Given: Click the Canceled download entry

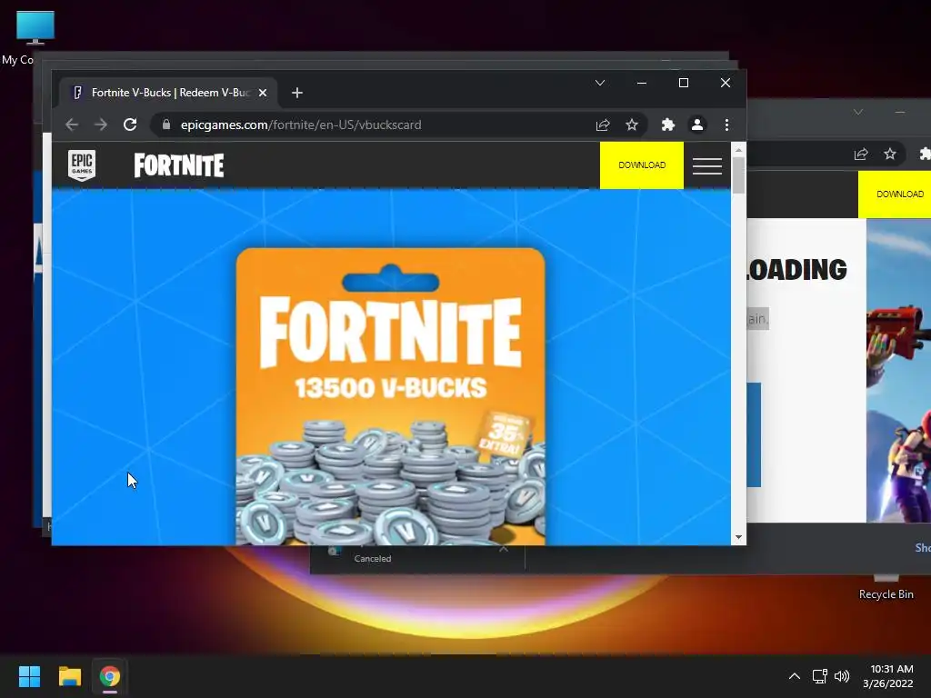Looking at the screenshot, I should 417,559.
